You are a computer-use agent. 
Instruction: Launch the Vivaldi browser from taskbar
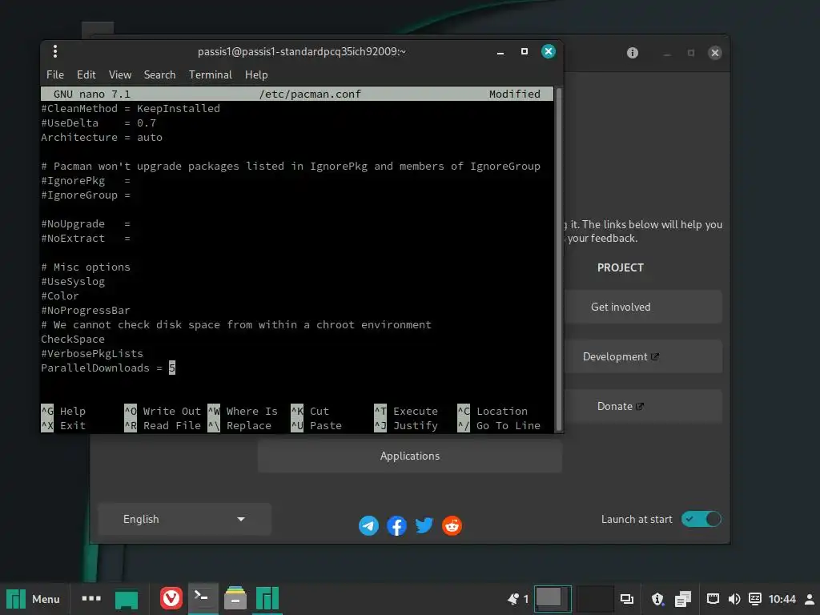tap(171, 599)
